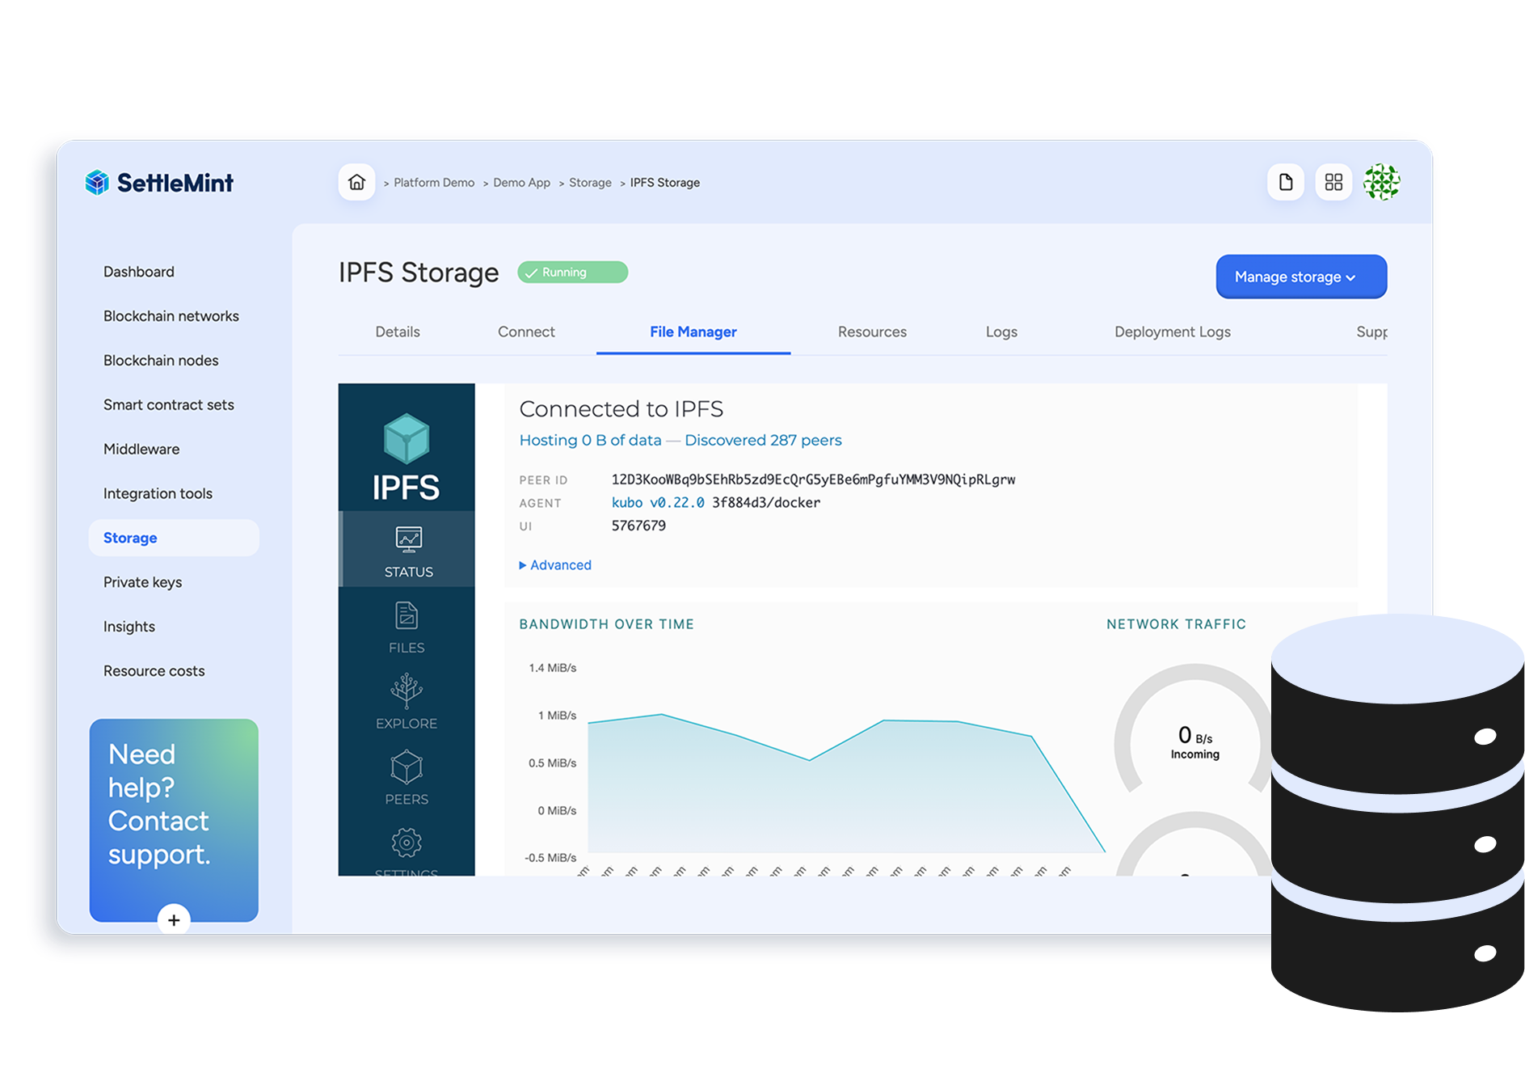Navigate to Insights in the sidebar

(x=128, y=626)
